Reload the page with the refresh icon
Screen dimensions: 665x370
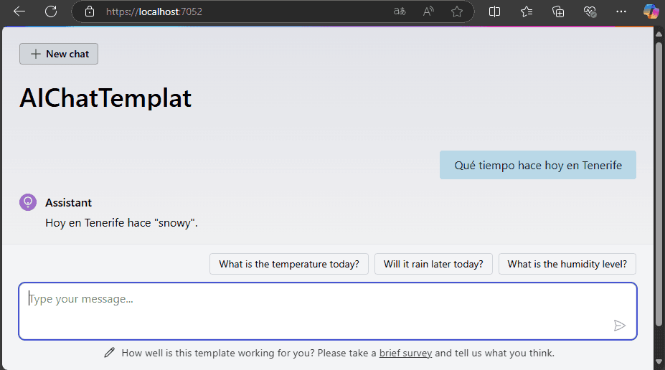point(51,11)
